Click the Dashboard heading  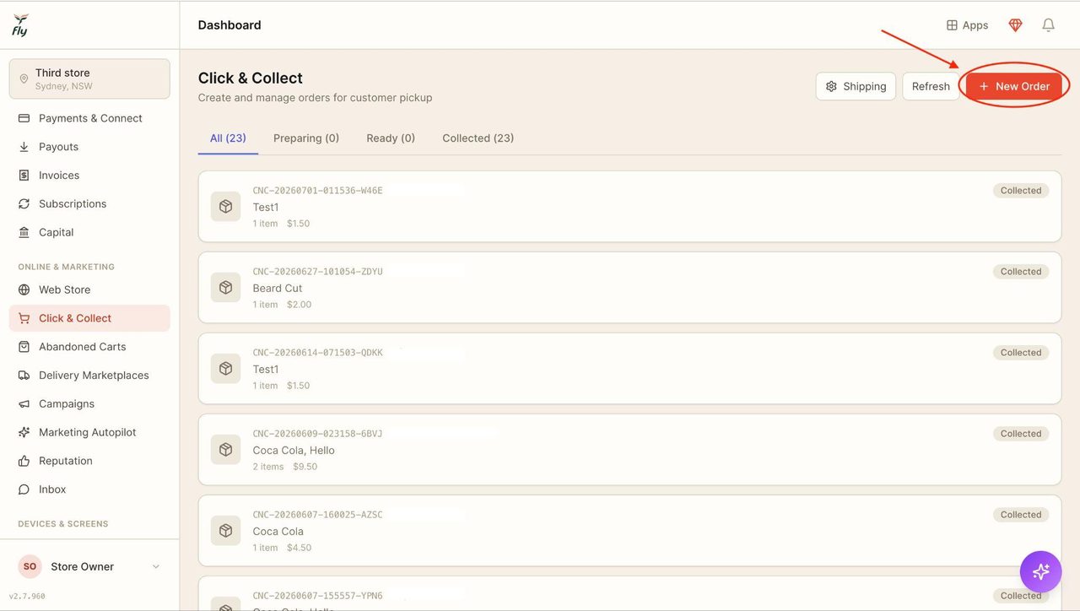pos(229,25)
